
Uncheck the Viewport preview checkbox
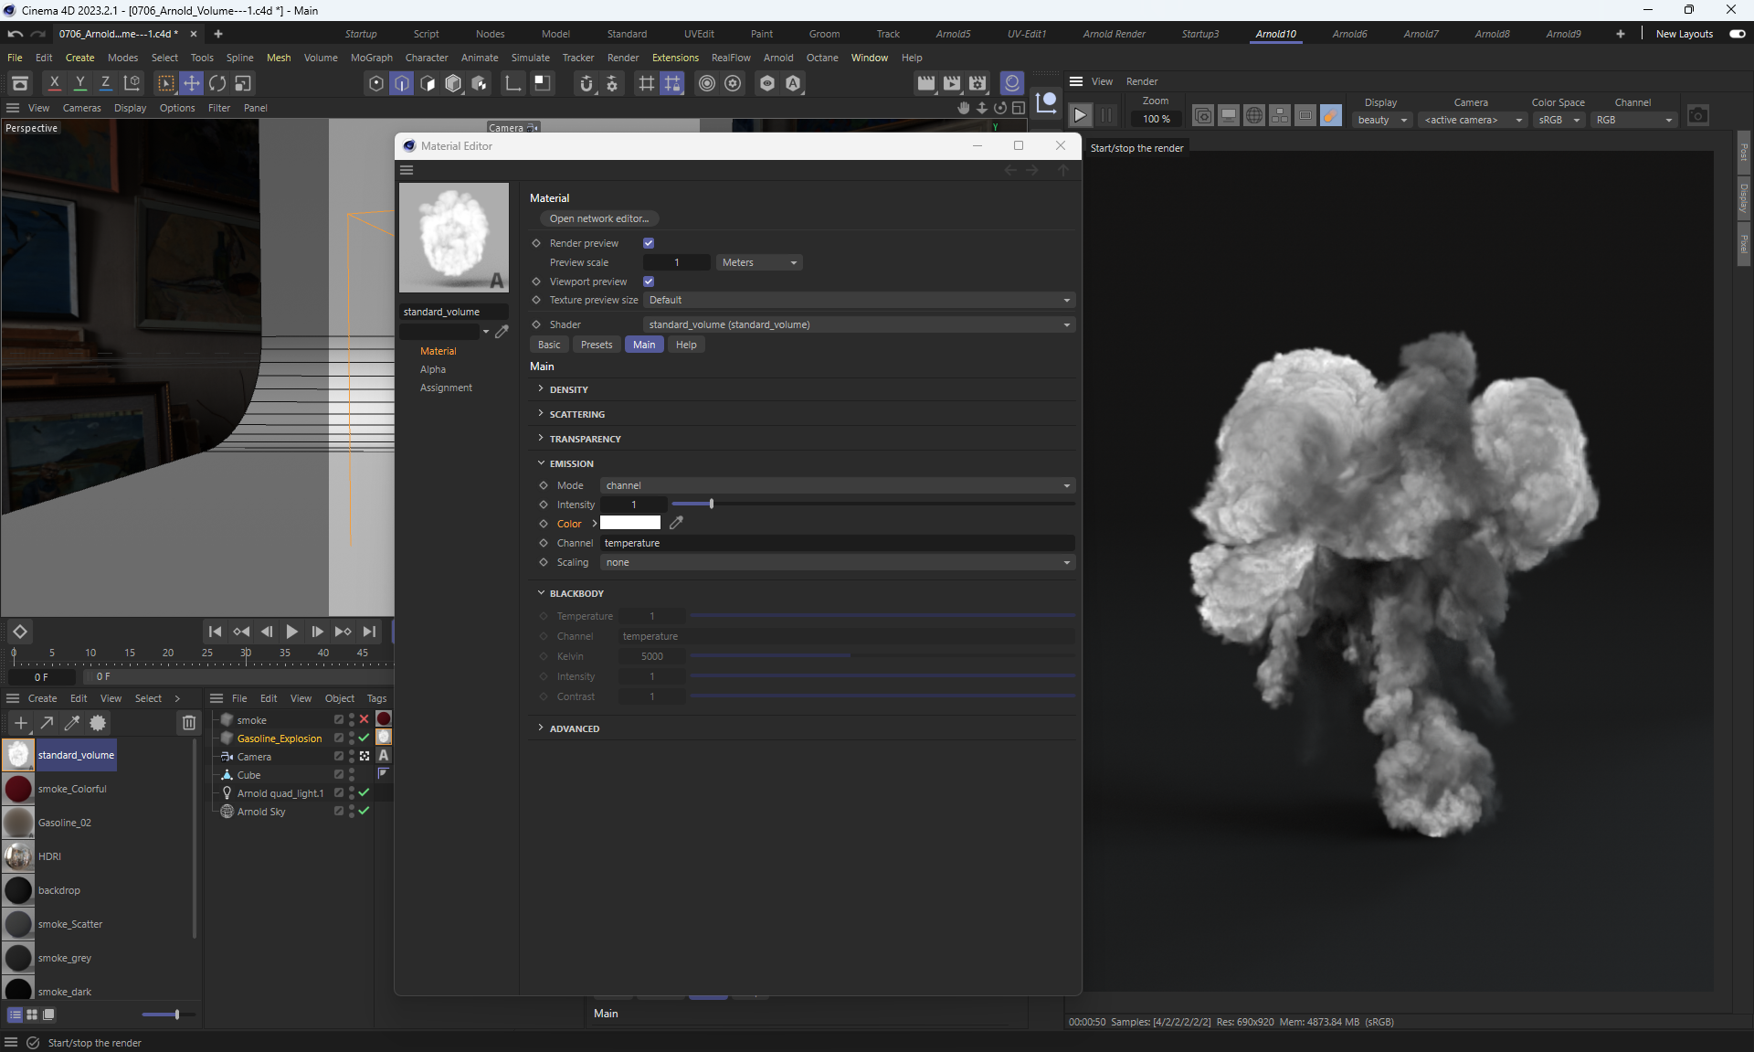649,282
